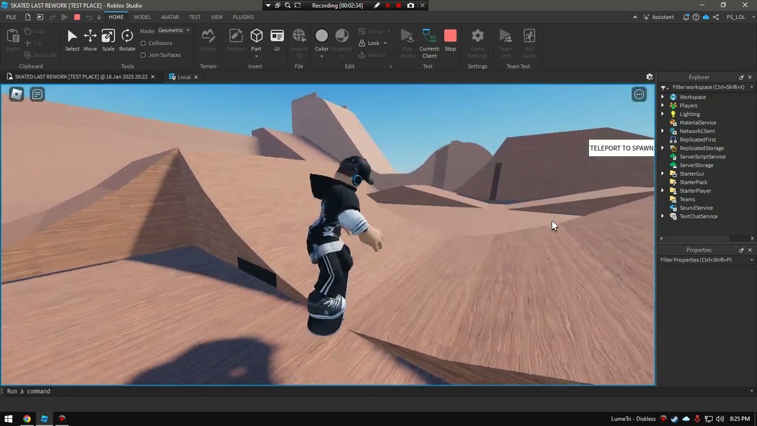Click the Chrome icon on taskbar
Viewport: 757px width, 426px height.
click(27, 419)
